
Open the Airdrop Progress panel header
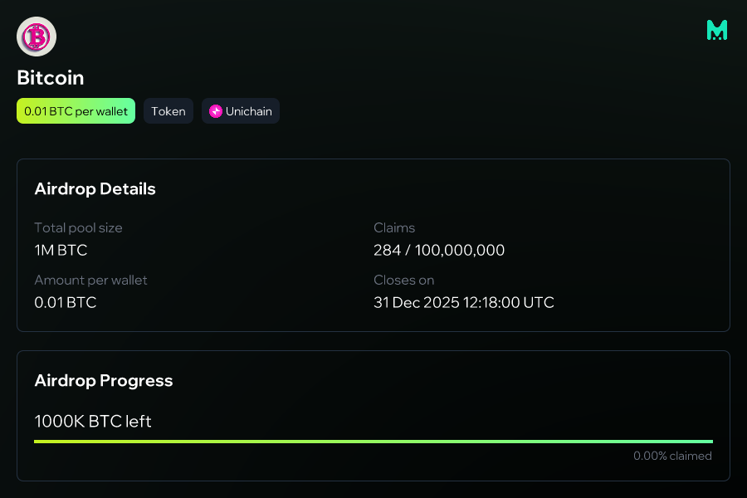(104, 380)
